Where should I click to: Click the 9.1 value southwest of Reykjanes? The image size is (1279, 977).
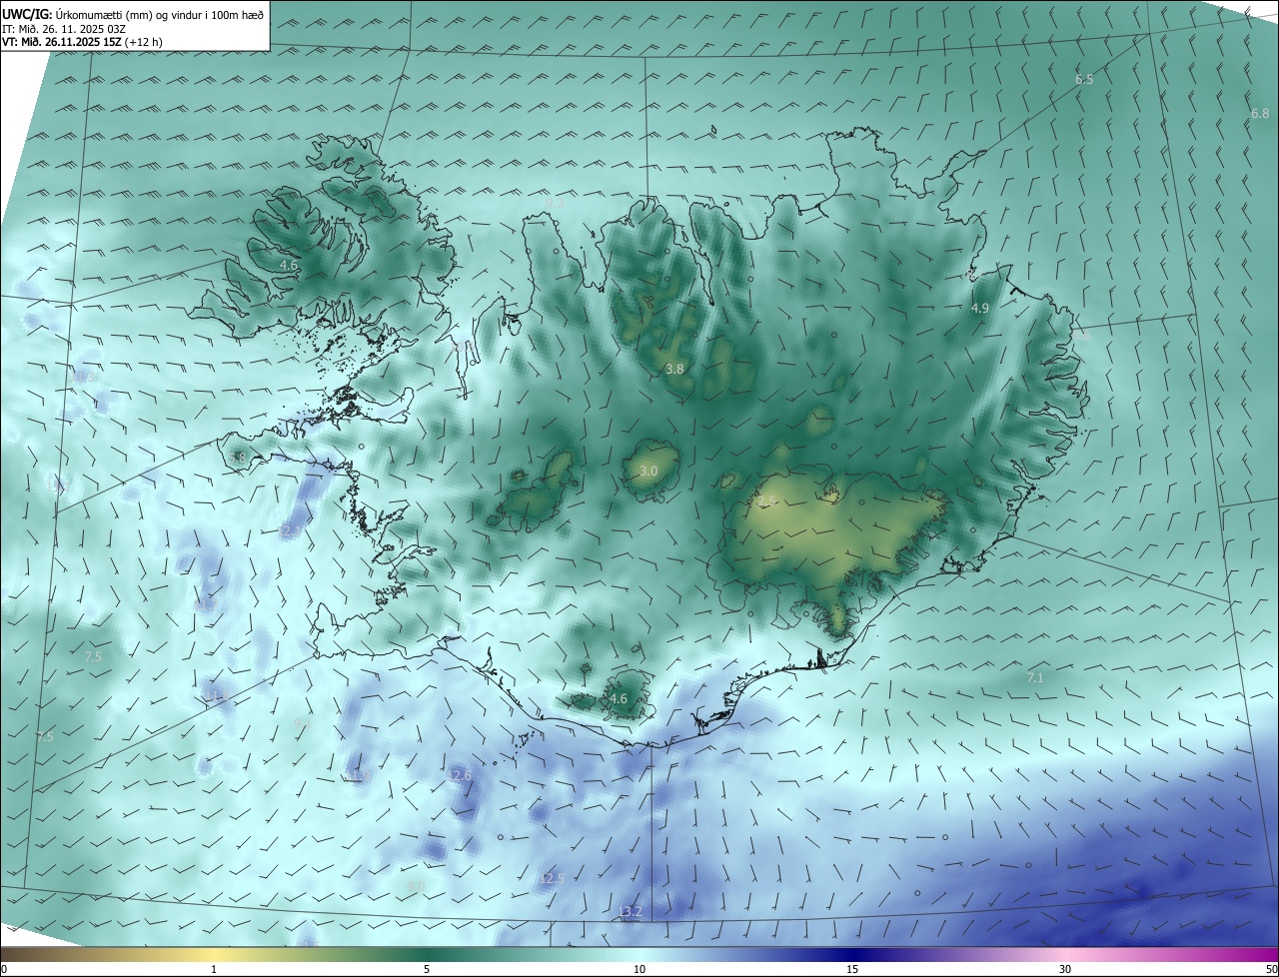click(x=302, y=723)
